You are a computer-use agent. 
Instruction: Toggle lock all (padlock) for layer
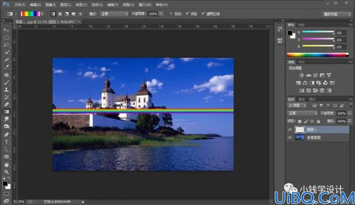pos(319,122)
